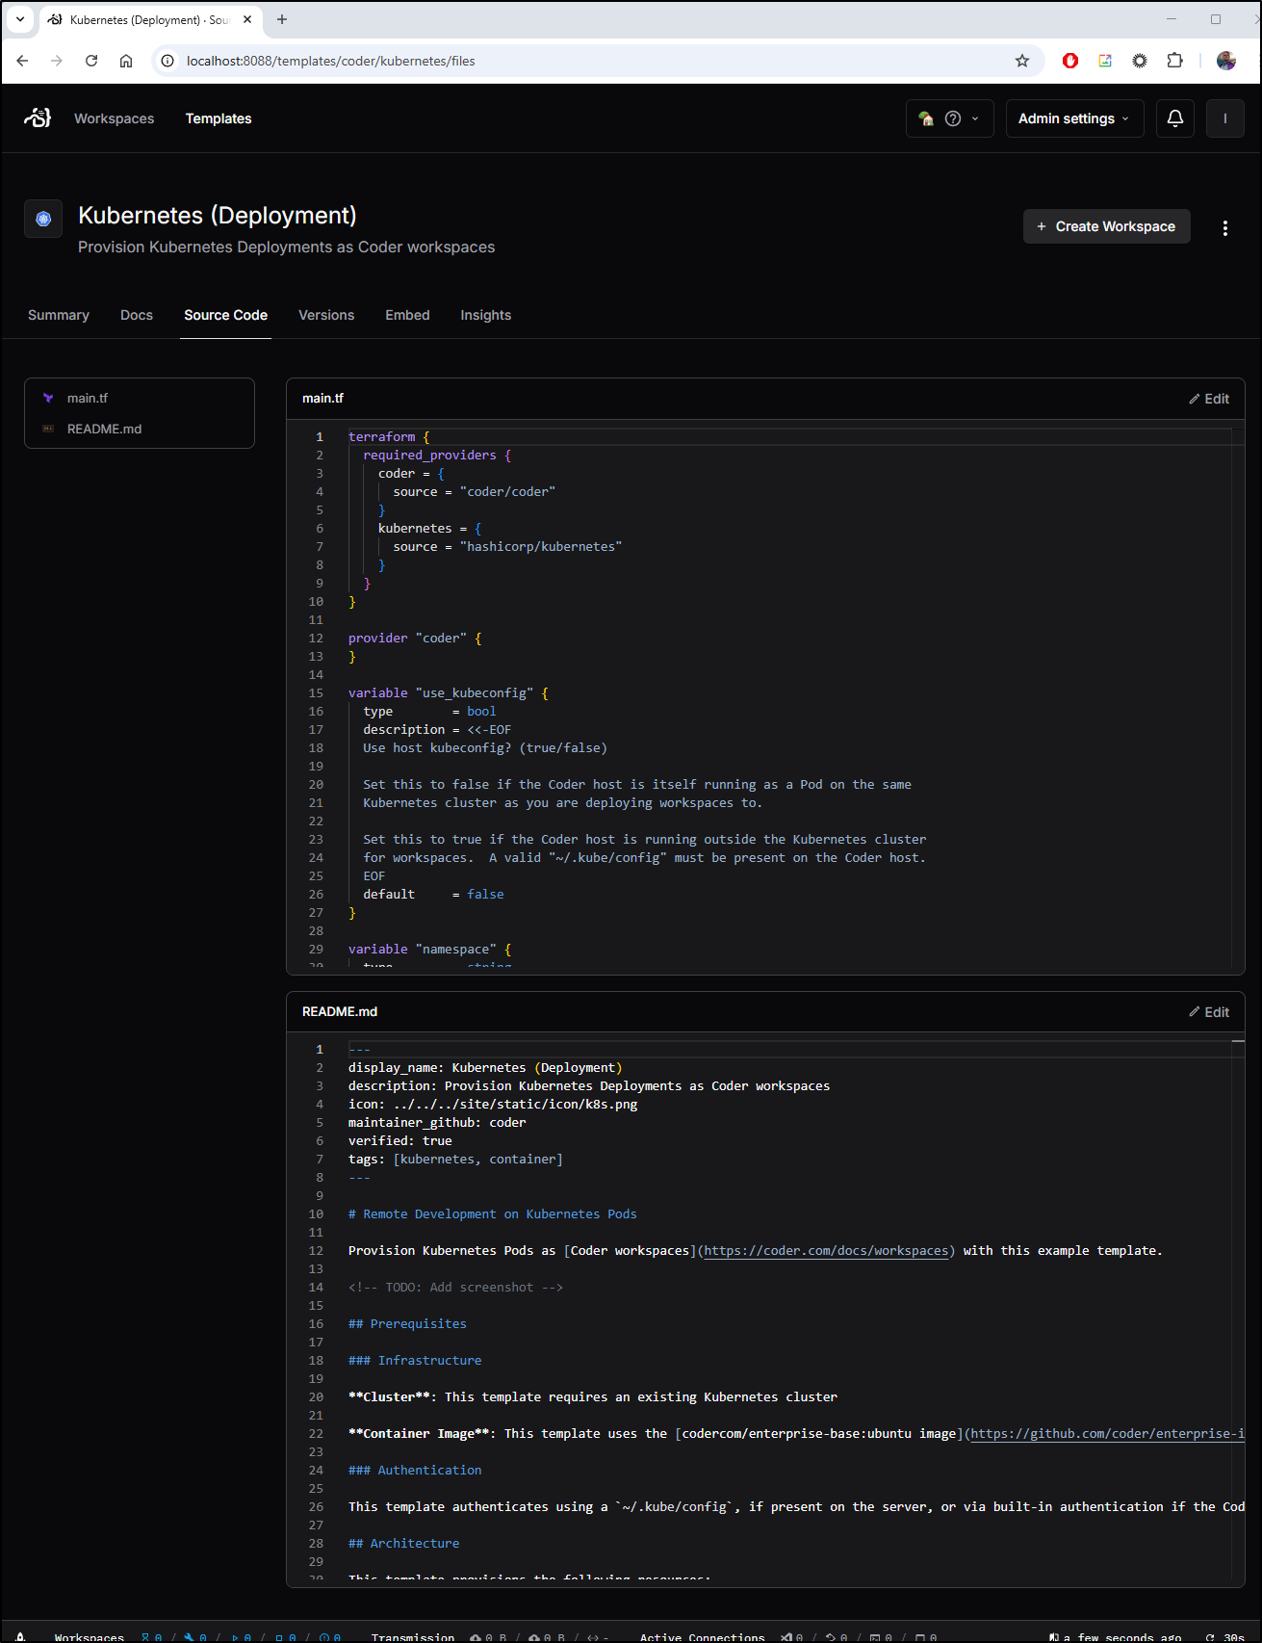Open the browser home page
This screenshot has width=1262, height=1643.
tap(126, 61)
